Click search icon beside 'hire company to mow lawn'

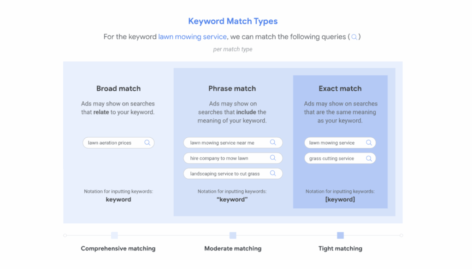pyautogui.click(x=273, y=158)
